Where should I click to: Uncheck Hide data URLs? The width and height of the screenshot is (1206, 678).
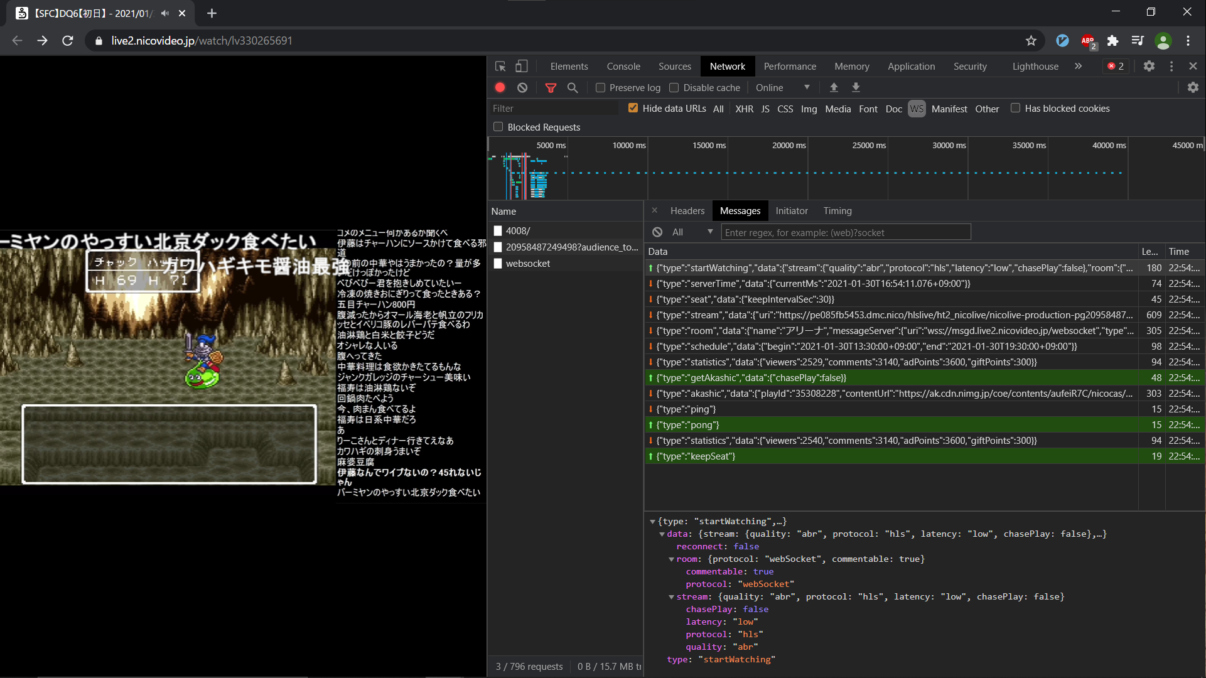pos(633,108)
